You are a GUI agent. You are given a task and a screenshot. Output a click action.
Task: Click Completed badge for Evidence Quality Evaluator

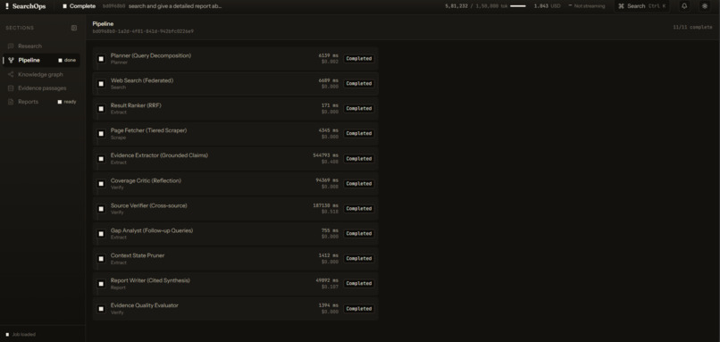click(x=358, y=309)
